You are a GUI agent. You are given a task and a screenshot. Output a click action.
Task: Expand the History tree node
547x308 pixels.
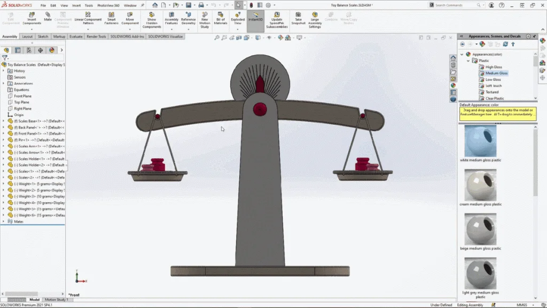click(4, 71)
